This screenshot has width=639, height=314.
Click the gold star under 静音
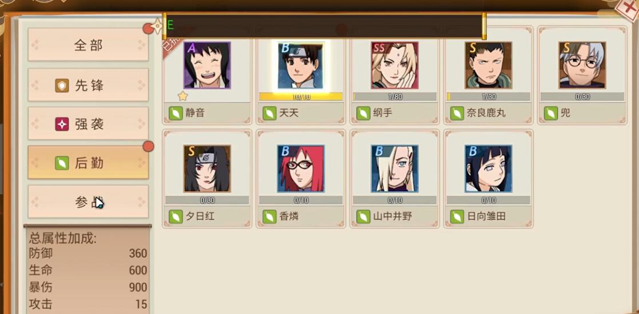(183, 96)
